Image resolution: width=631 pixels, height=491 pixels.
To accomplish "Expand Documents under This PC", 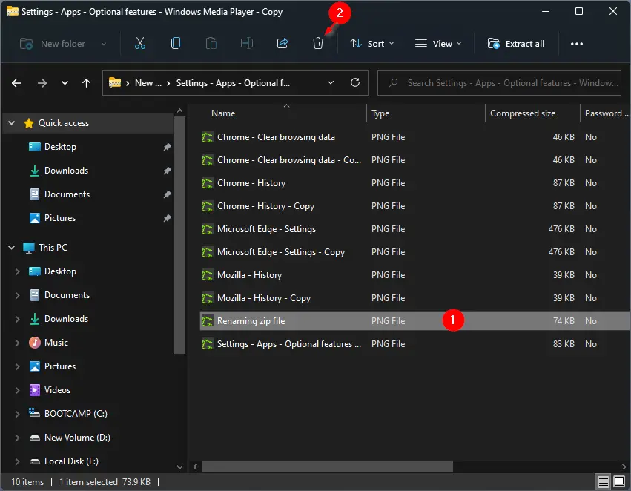I will pos(17,295).
